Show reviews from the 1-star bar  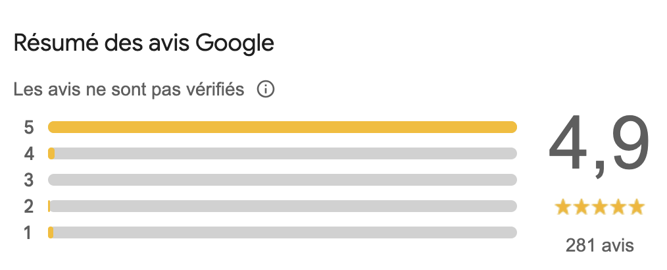pyautogui.click(x=282, y=232)
